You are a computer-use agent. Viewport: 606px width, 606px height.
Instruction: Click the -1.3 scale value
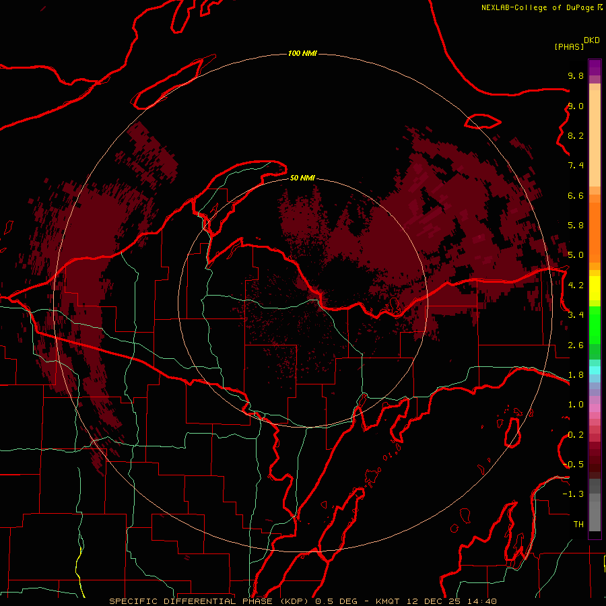pos(573,494)
